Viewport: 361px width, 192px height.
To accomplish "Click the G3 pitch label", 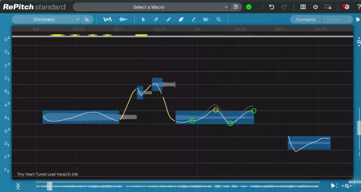I will click(x=7, y=144).
